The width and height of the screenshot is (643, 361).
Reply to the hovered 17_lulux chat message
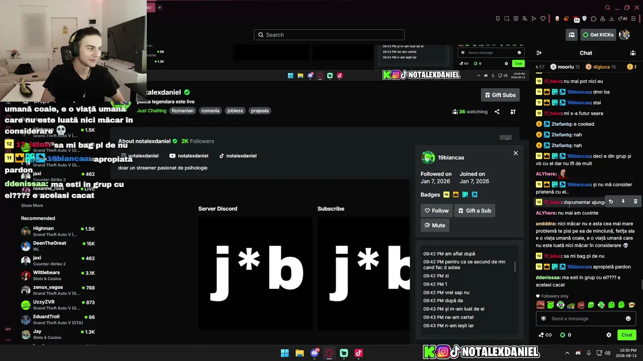[x=611, y=202]
